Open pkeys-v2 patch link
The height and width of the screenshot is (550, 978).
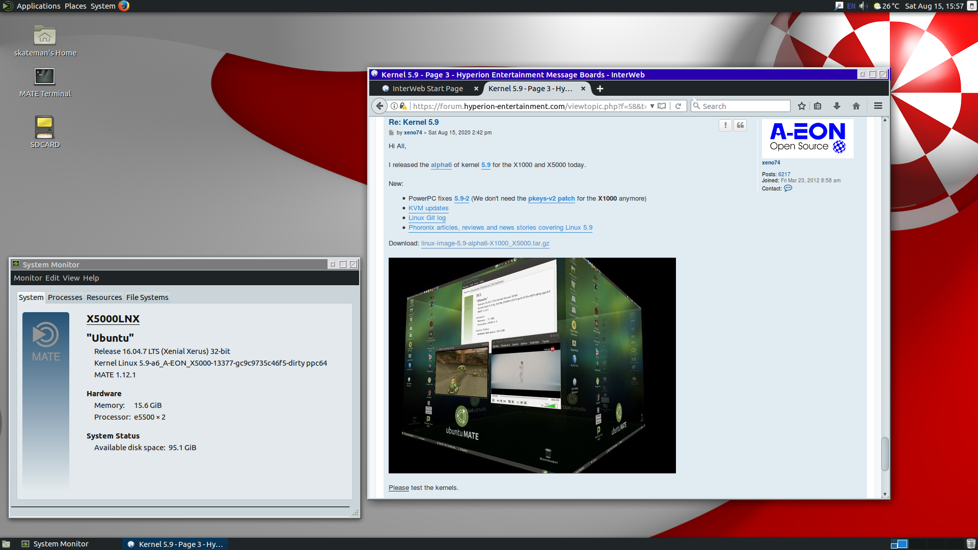pyautogui.click(x=551, y=199)
